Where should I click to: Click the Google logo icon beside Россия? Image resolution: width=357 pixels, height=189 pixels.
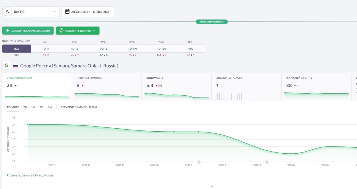(x=7, y=65)
